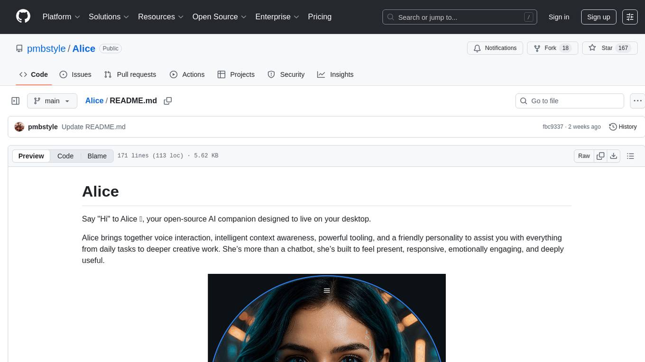This screenshot has height=362, width=645.
Task: Open the pmbstyle owner link
Action: [x=46, y=48]
